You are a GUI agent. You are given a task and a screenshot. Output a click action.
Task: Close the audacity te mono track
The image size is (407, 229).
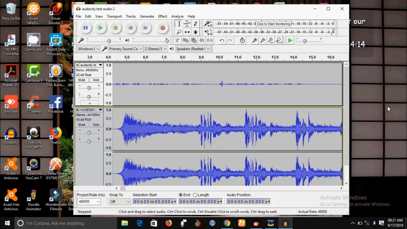77,65
